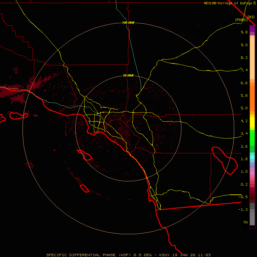Click the Santa Catalina Island outline
This screenshot has width=257, height=257.
85,155
